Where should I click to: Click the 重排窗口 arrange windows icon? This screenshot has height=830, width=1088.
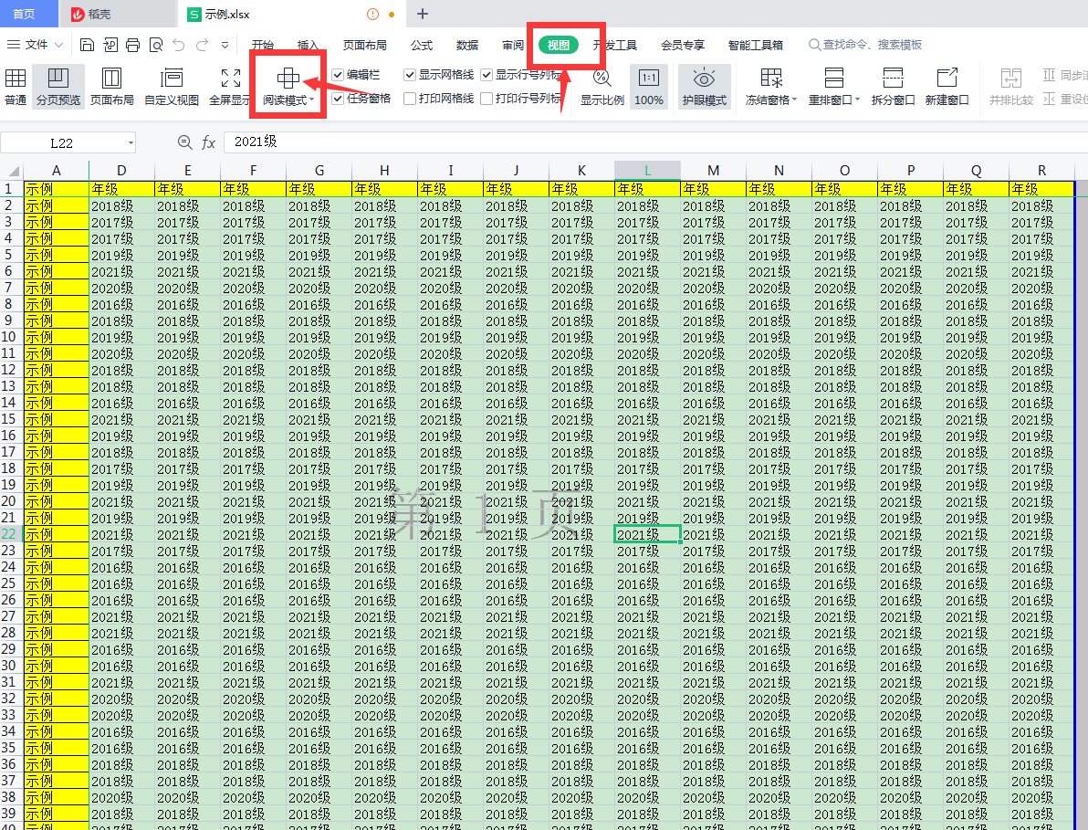(834, 77)
